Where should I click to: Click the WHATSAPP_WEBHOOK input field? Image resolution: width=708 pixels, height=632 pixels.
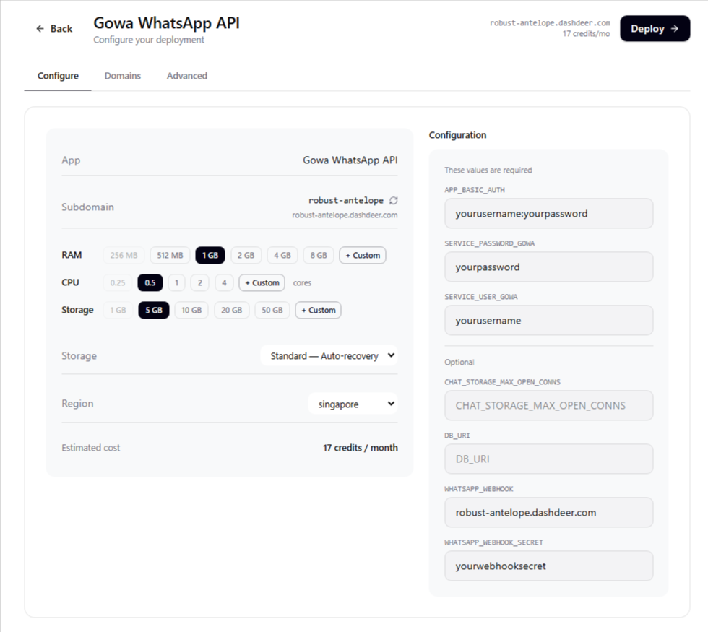pyautogui.click(x=548, y=512)
